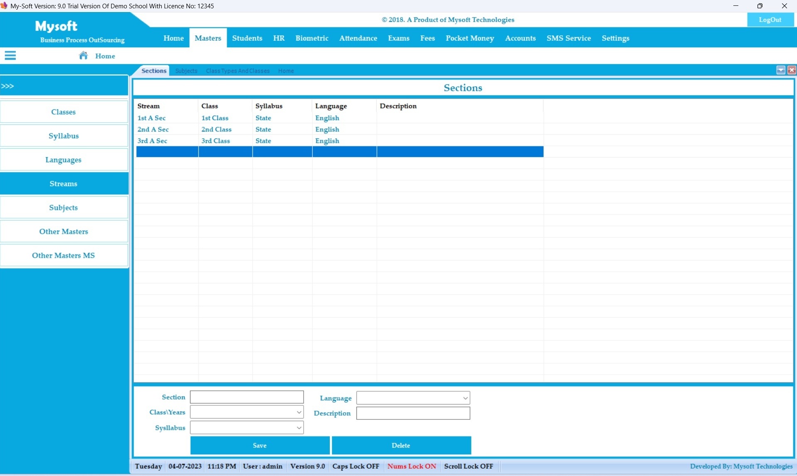Close the Sections tab panel
The image size is (797, 476).
coord(791,70)
